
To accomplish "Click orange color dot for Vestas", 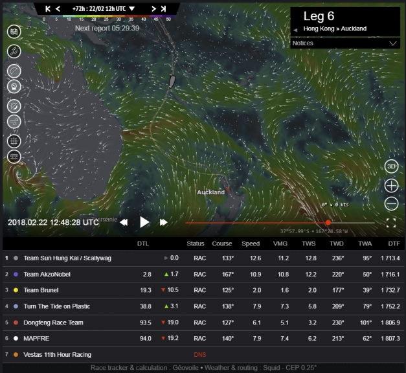I will coord(16,355).
